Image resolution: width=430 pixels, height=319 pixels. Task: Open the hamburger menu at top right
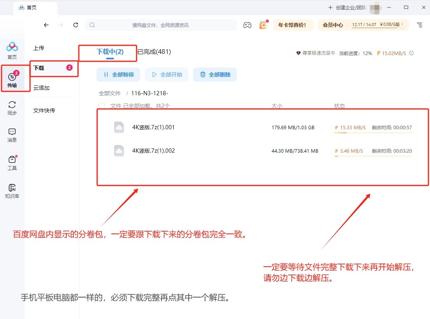pos(419,25)
